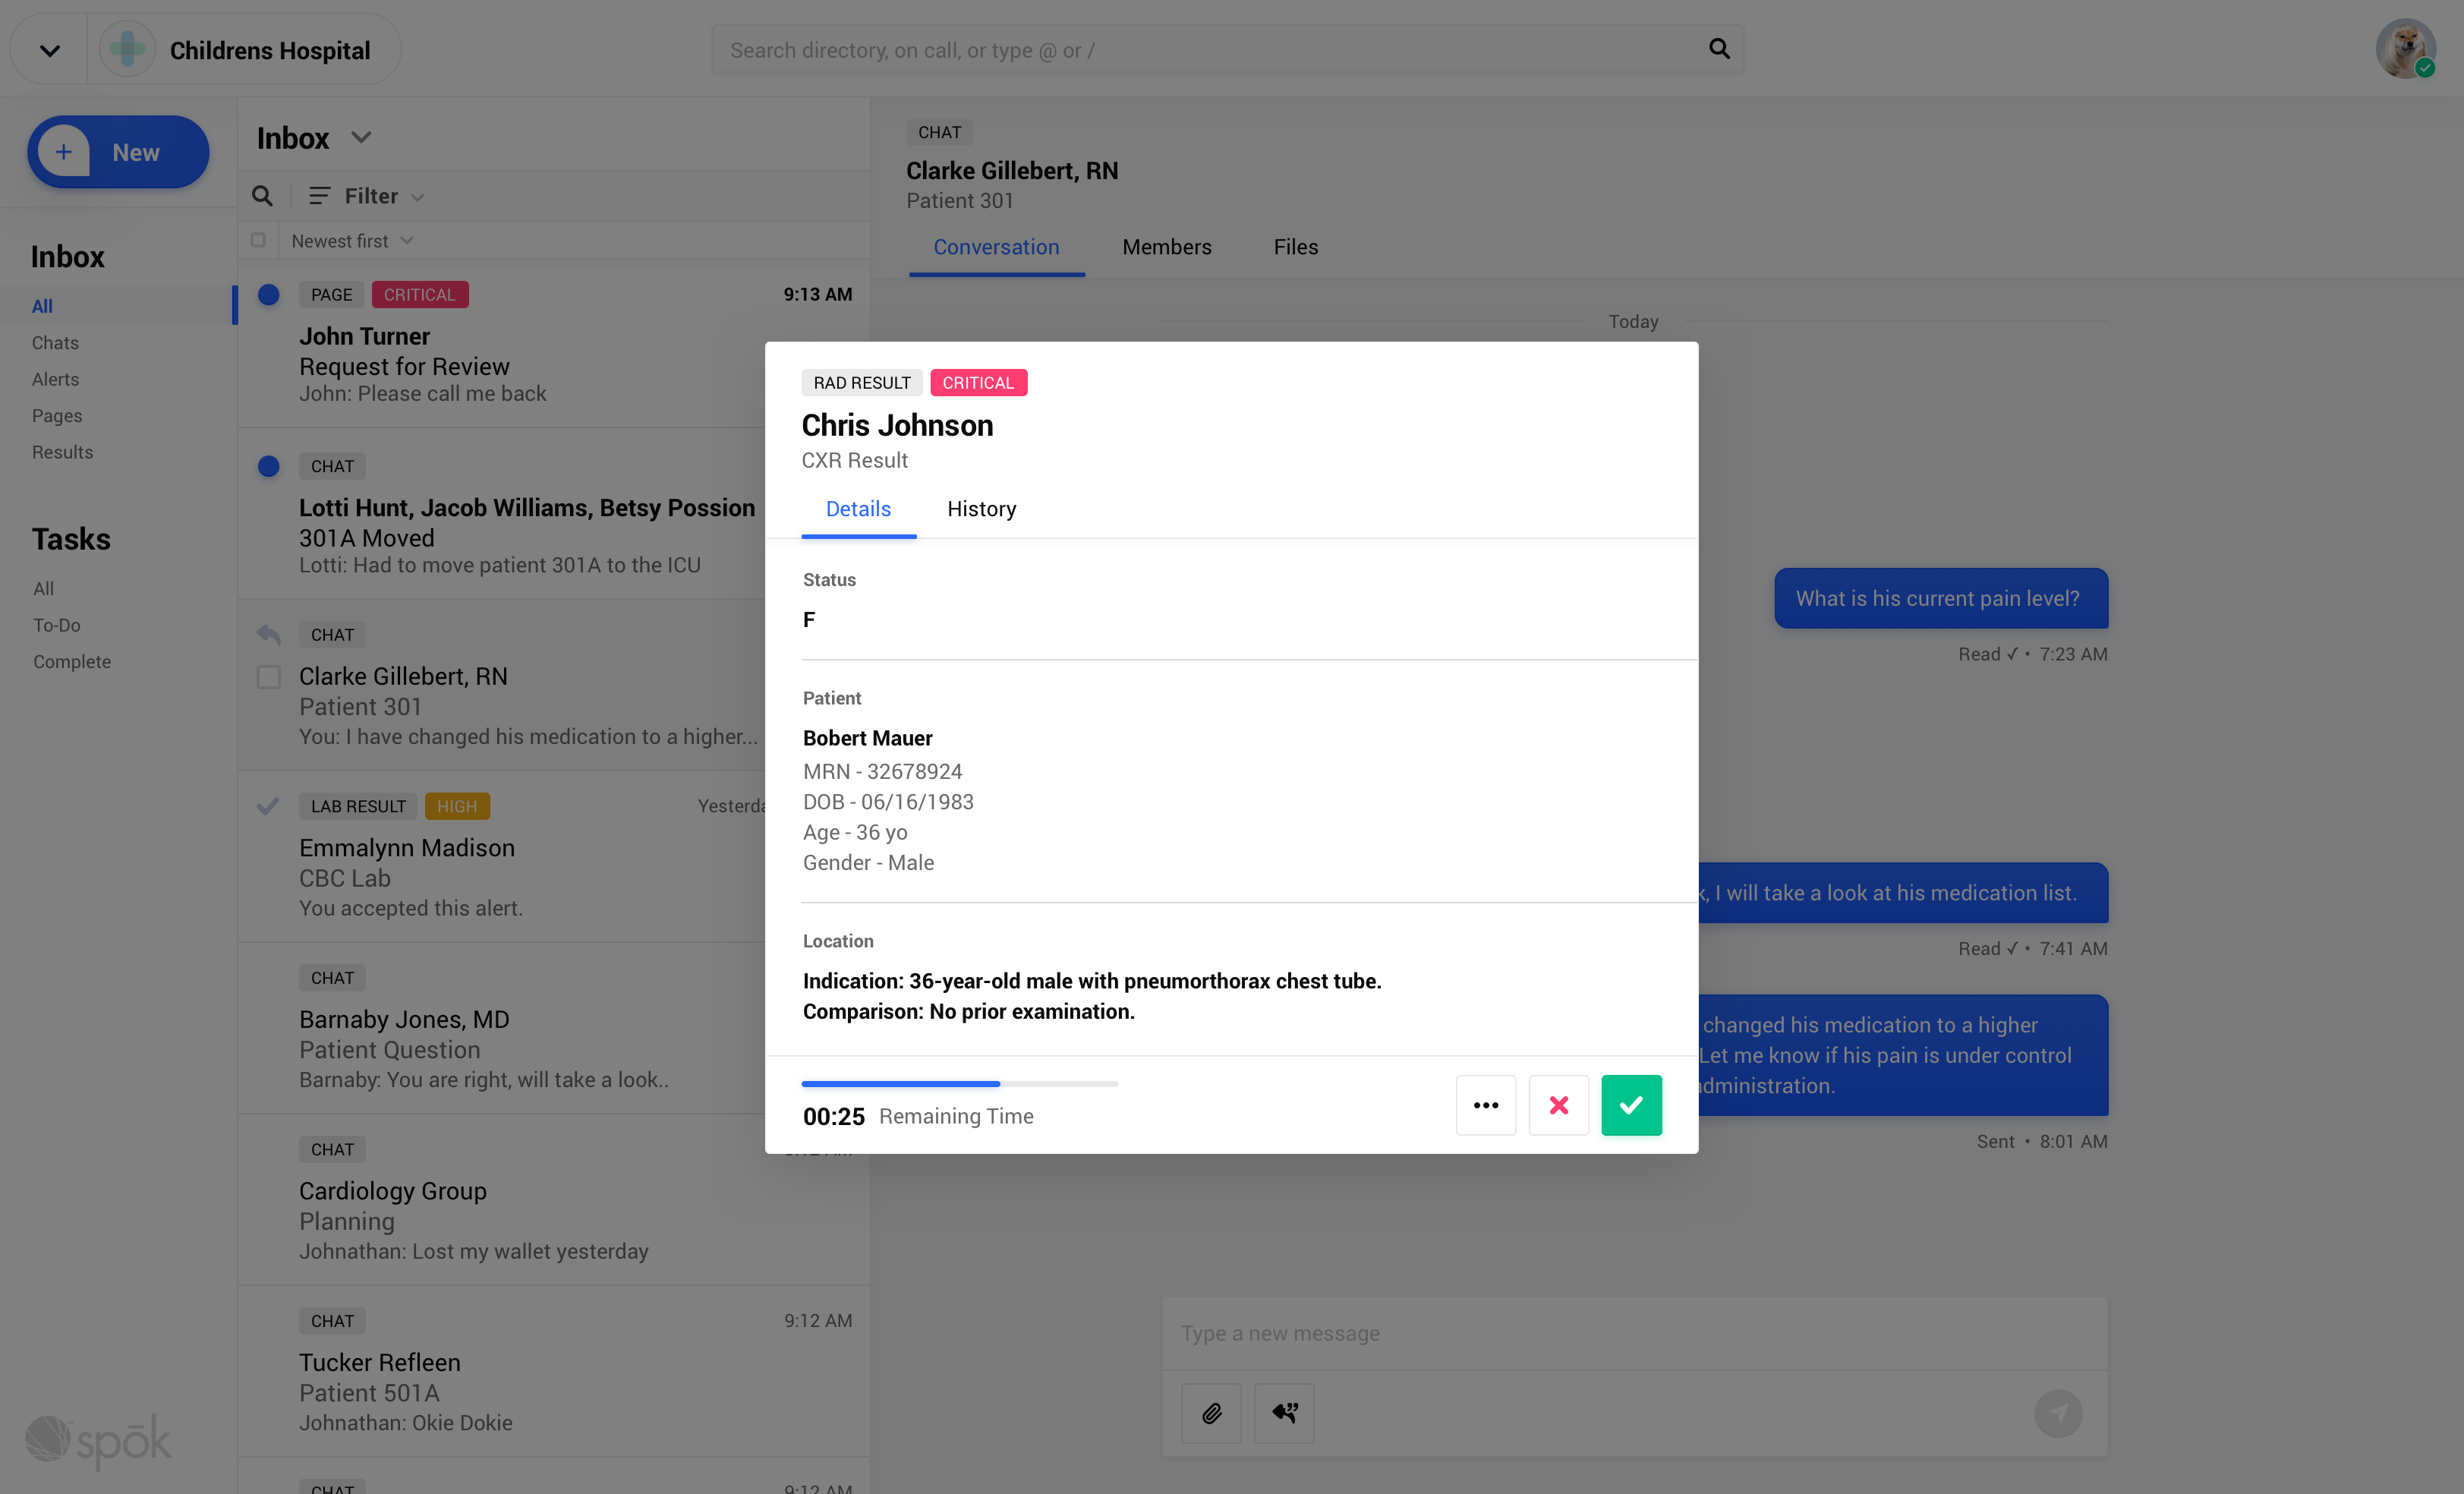Screen dimensions: 2464x1494
Task: Click the Childrens Hospital logo icon
Action: [127, 49]
